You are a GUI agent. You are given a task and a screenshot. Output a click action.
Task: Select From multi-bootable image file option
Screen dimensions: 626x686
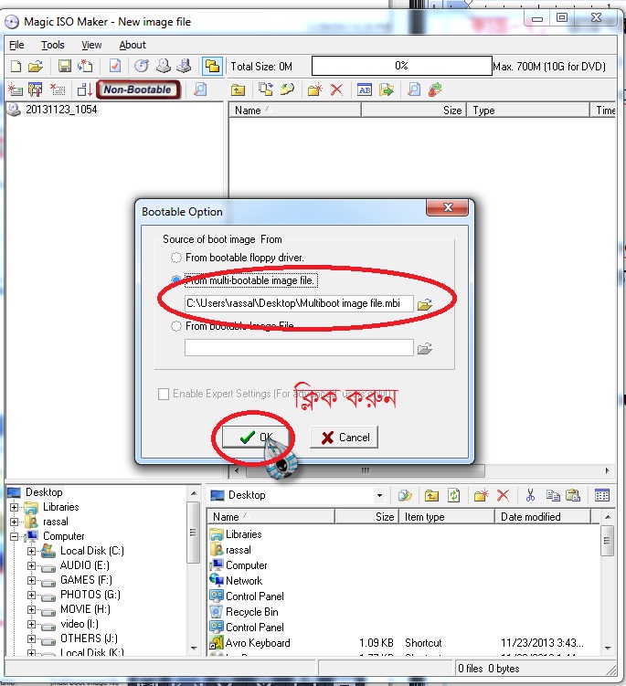tap(176, 280)
